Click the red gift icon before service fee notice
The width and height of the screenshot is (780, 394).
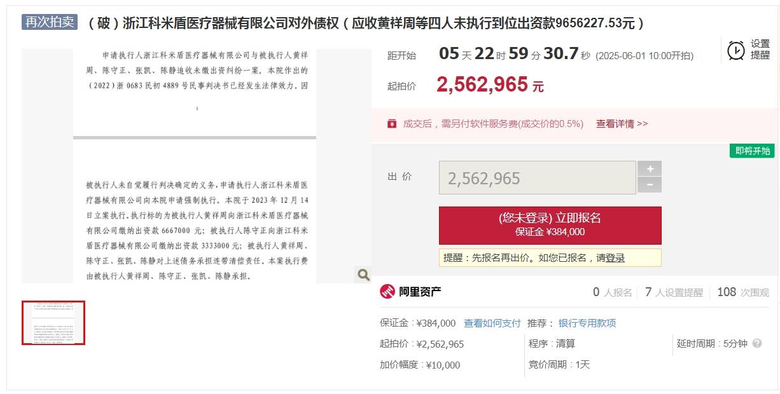(x=392, y=124)
